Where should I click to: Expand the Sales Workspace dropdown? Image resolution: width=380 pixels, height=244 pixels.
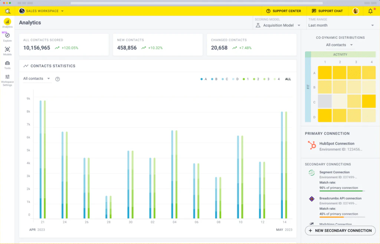click(42, 11)
